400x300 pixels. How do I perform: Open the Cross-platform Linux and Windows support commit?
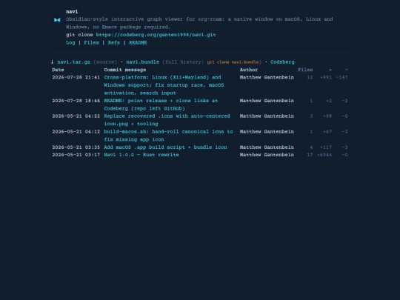click(164, 85)
